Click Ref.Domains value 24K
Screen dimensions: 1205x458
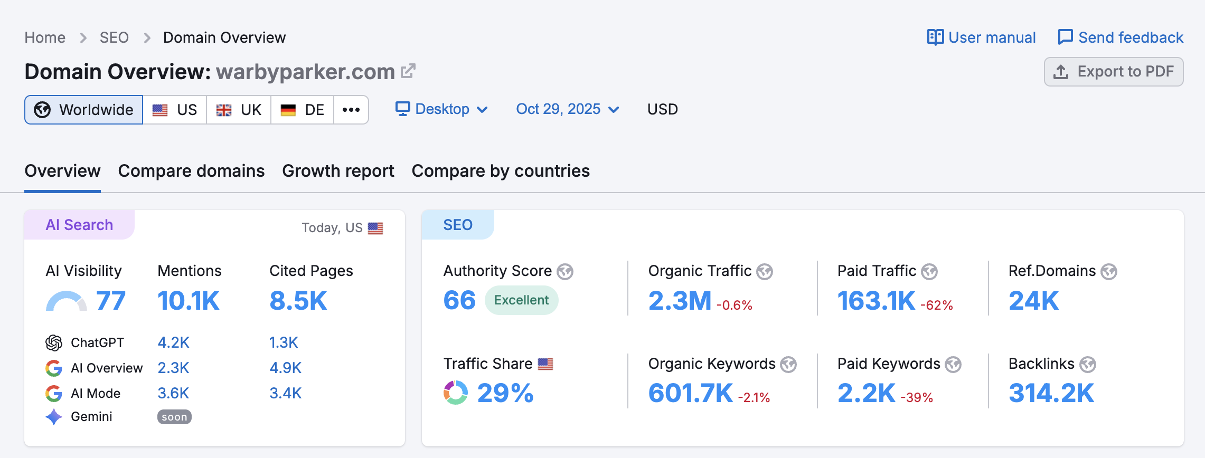pyautogui.click(x=1034, y=301)
